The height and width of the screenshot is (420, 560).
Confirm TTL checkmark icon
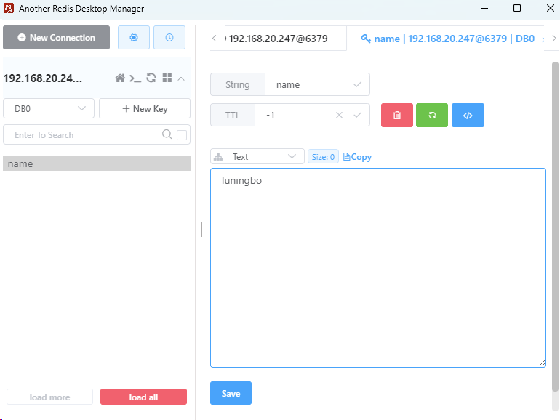pos(358,115)
